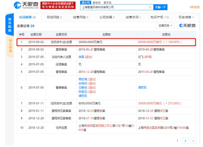Open 谭思亮 link in 变更后 column

click(142, 87)
